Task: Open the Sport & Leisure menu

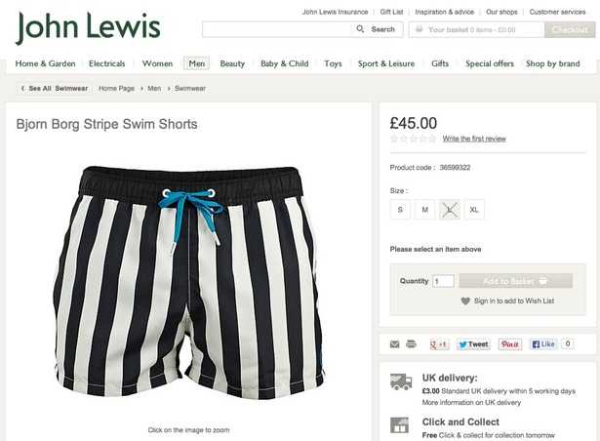Action: pos(386,64)
